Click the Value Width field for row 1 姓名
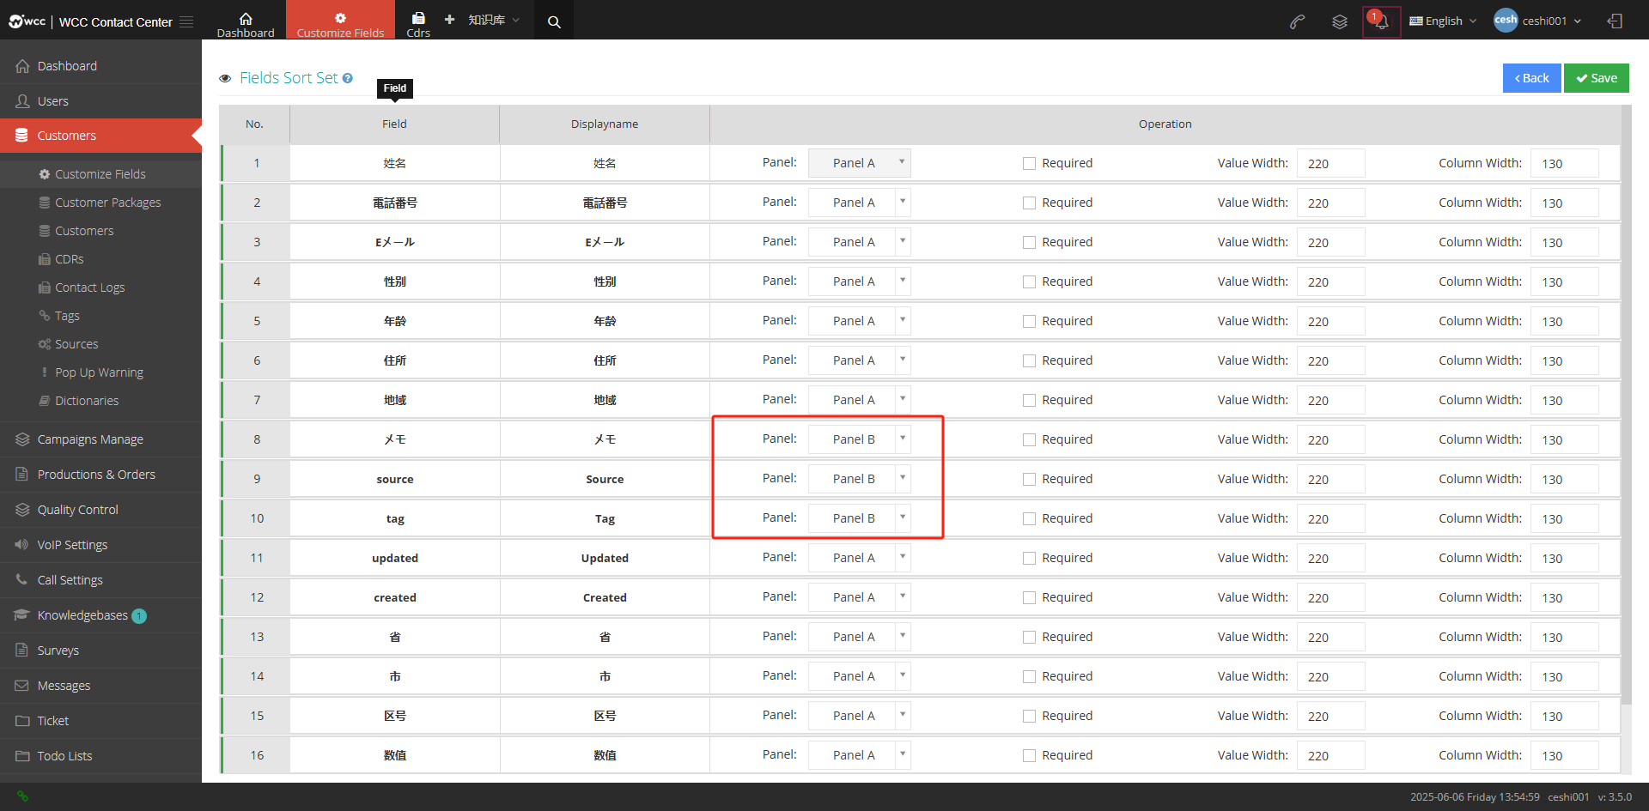Screen dimensions: 1649x811 (x=1330, y=163)
